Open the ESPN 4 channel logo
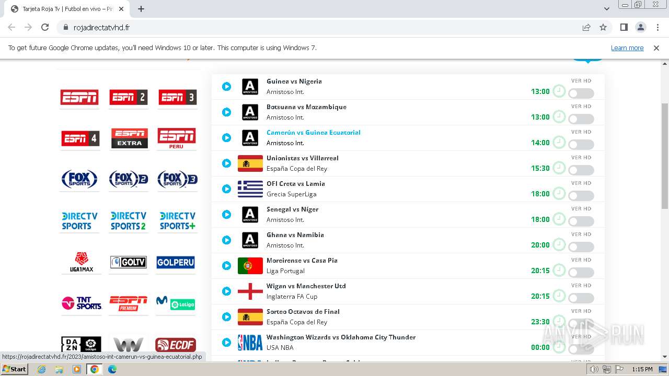The image size is (669, 376). [79, 138]
